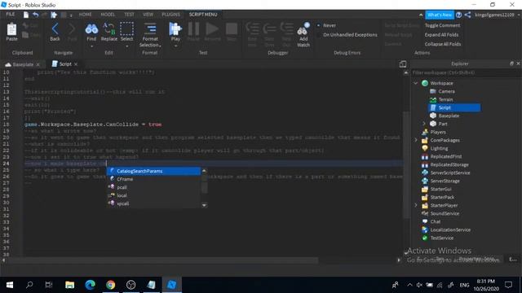Switch to the MODEL ribbon tab
Viewport: 522px width, 293px height.
(108, 15)
